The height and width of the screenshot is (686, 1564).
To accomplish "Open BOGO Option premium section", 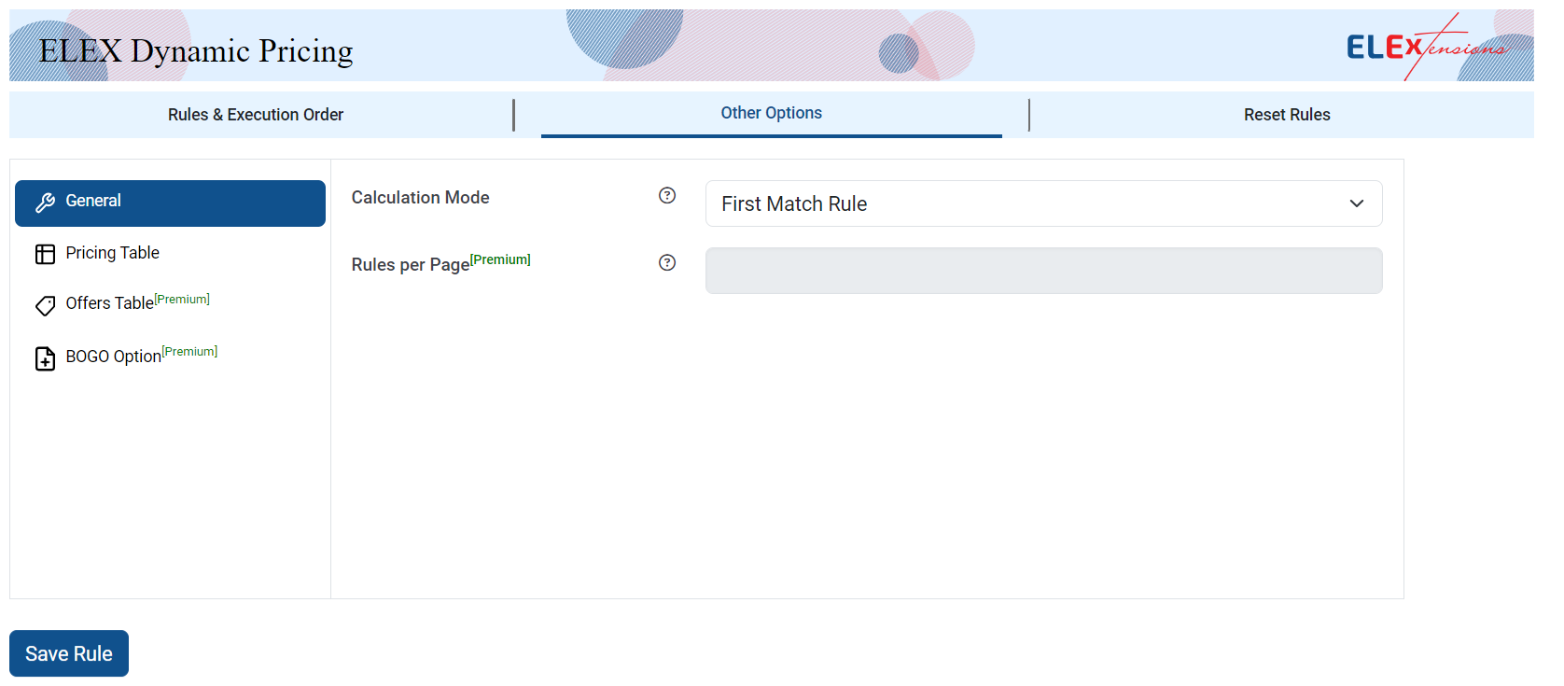I will [141, 355].
